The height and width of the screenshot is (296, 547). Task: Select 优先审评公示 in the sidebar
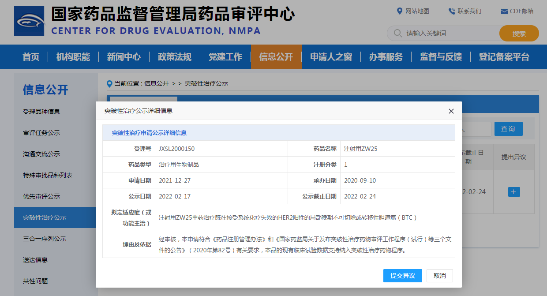(x=41, y=196)
